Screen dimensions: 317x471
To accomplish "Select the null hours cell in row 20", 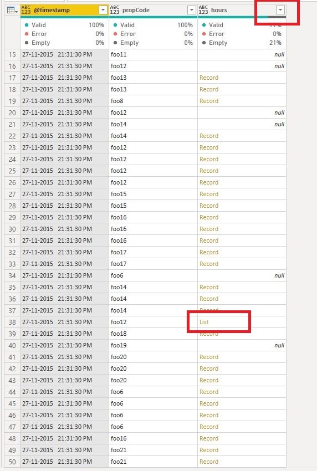I will [x=242, y=112].
